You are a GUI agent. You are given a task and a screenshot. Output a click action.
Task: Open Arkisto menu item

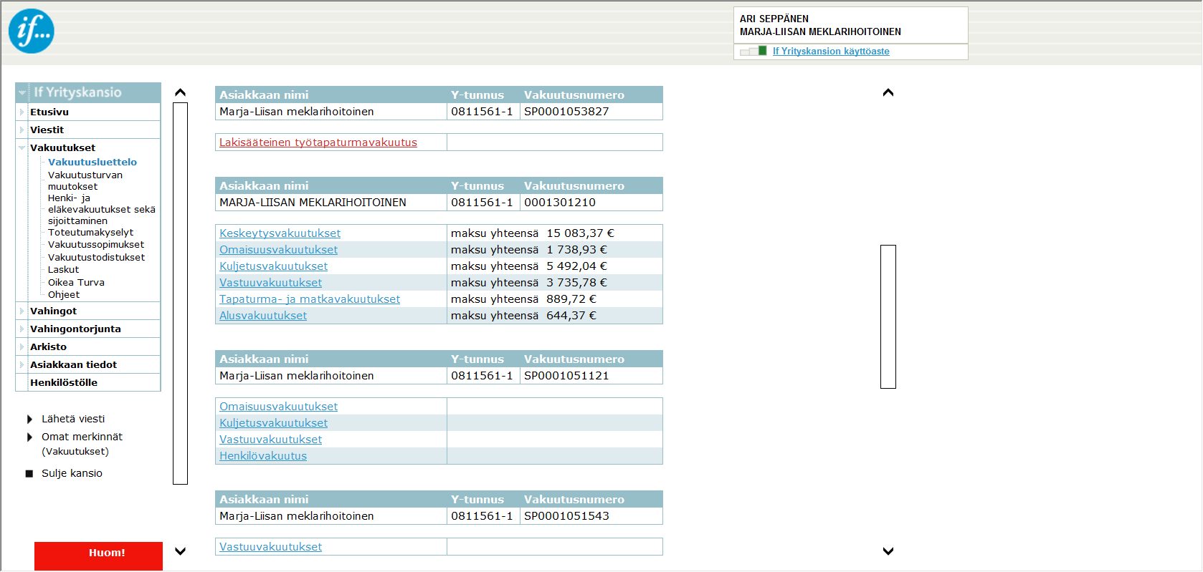pos(48,346)
